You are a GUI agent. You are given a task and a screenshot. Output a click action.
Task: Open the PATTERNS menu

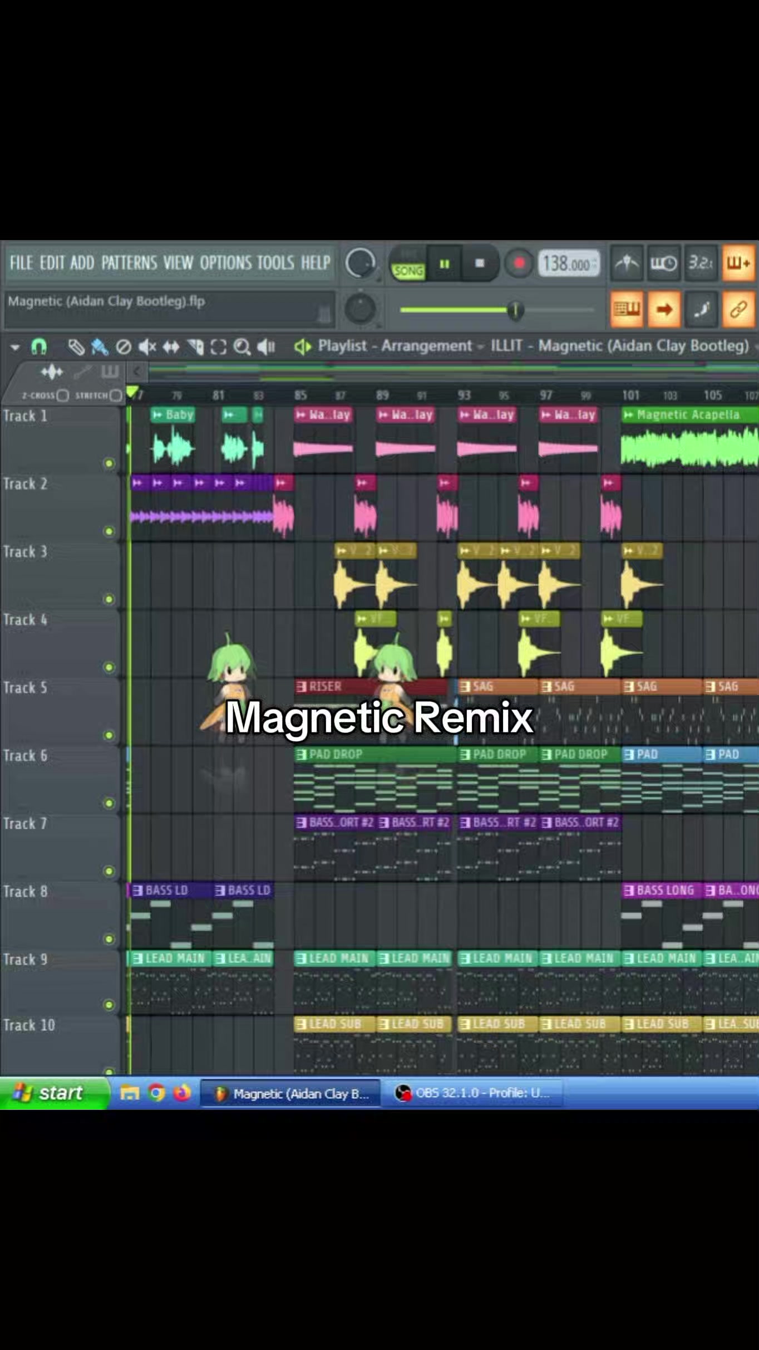(129, 263)
